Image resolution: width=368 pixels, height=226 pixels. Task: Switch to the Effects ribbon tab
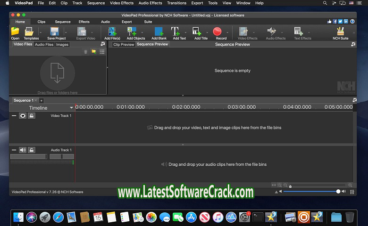click(x=84, y=22)
